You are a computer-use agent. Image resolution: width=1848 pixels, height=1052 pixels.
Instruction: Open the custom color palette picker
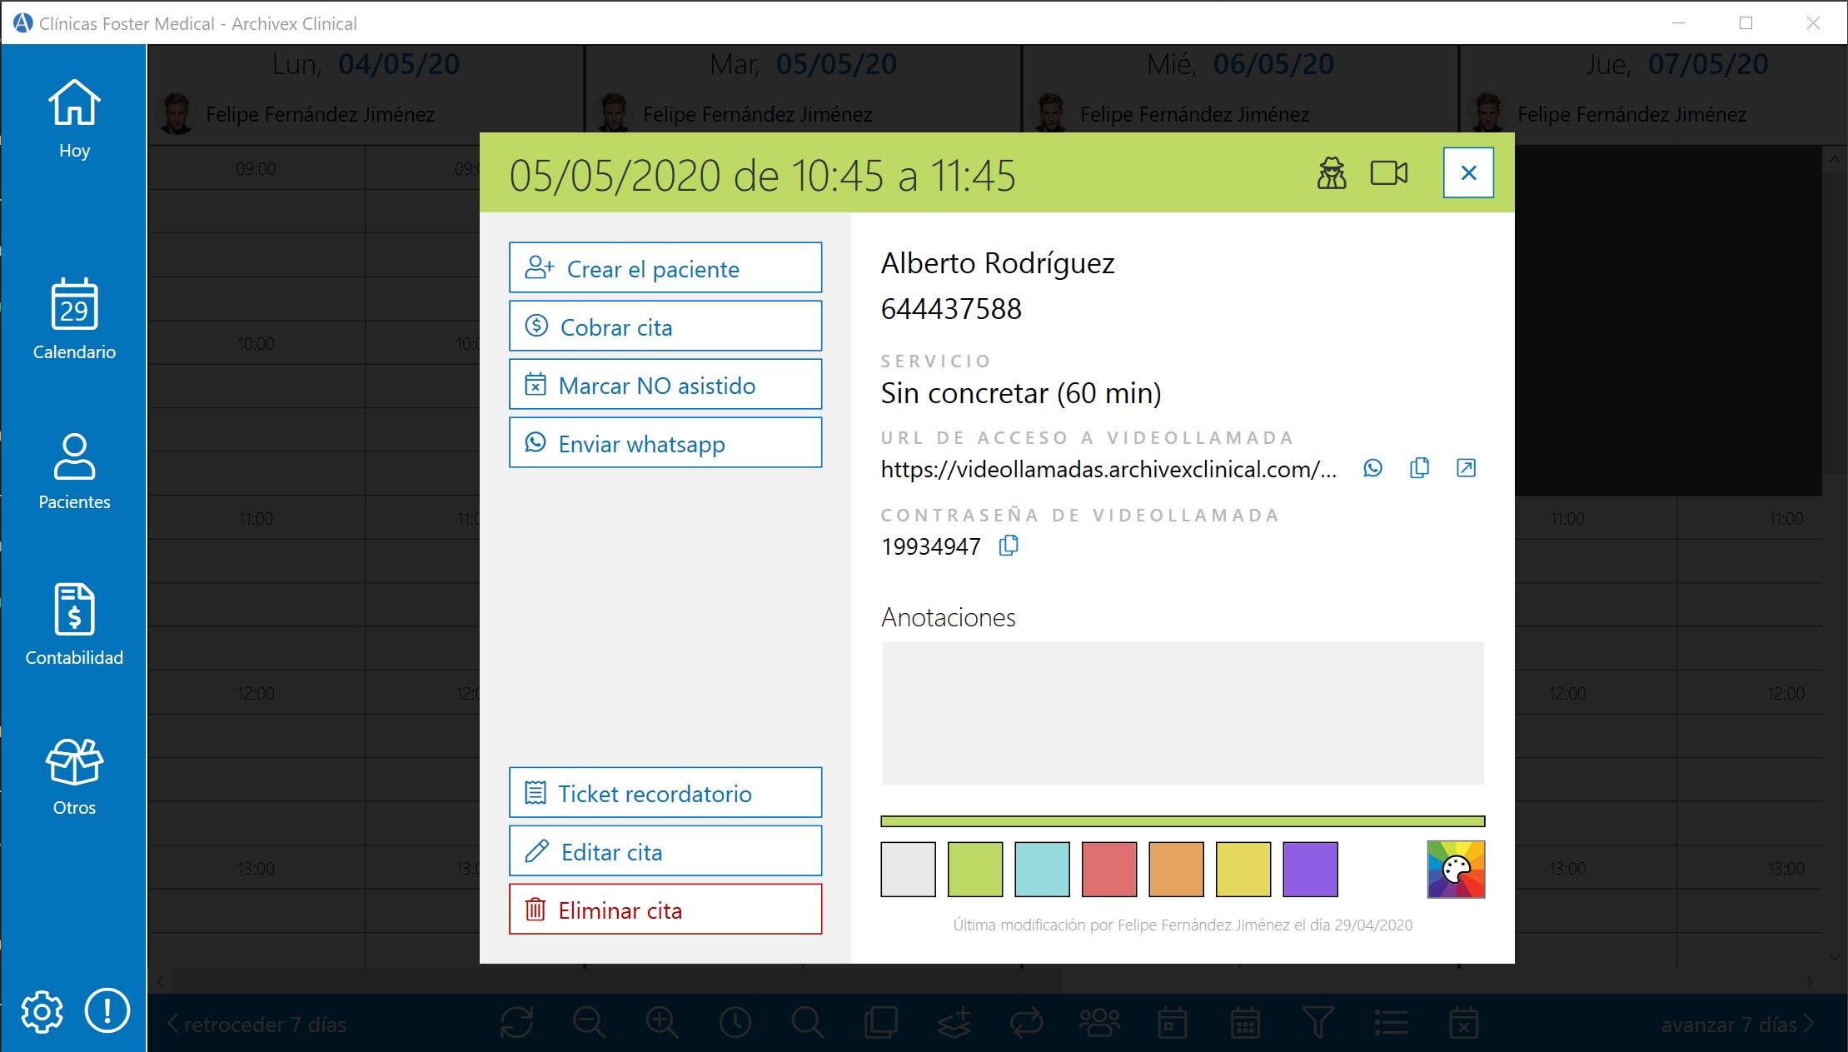[1455, 870]
